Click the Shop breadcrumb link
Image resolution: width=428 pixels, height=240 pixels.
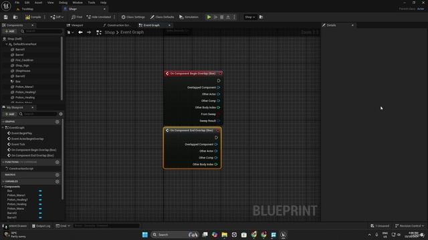pos(110,33)
